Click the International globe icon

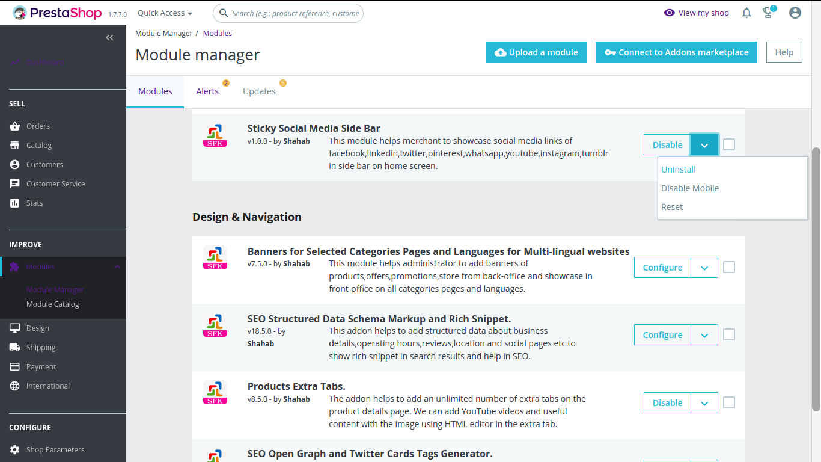[x=15, y=386]
